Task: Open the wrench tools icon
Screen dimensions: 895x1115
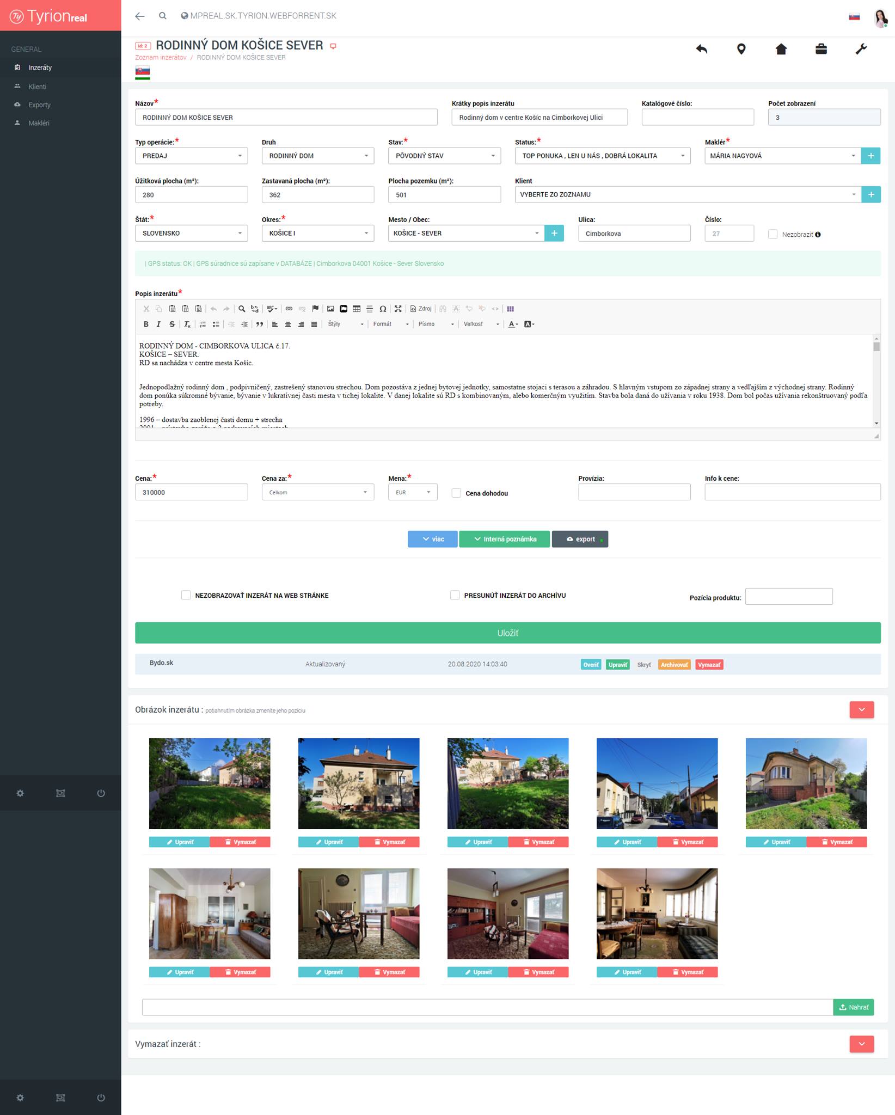Action: coord(861,49)
